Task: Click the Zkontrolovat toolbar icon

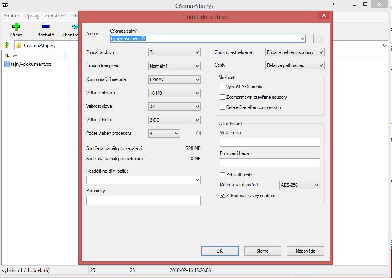Action: coord(74,27)
